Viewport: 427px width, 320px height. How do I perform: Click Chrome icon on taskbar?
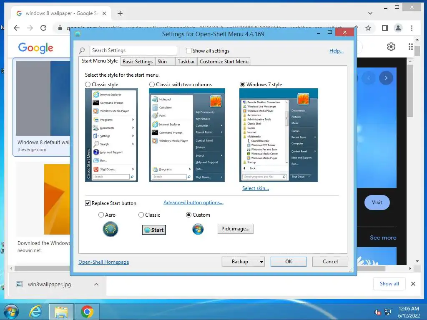click(x=87, y=312)
